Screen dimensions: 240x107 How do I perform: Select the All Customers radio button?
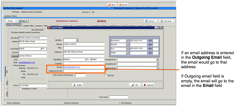[120, 103]
